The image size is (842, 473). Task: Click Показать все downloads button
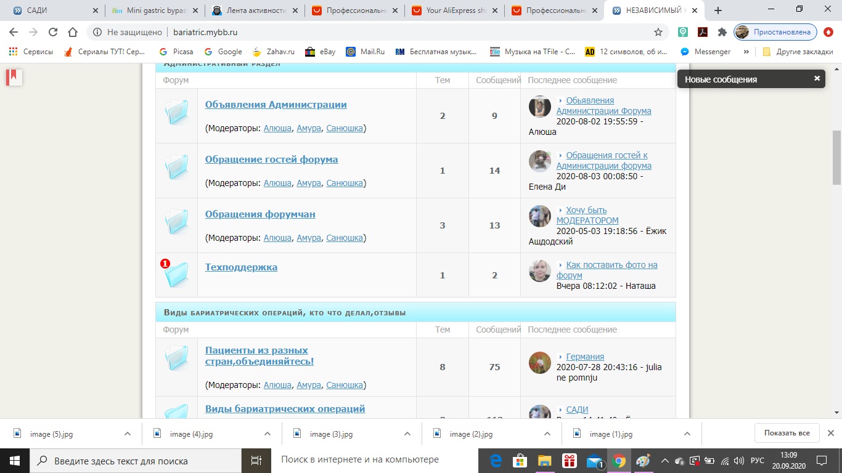787,433
